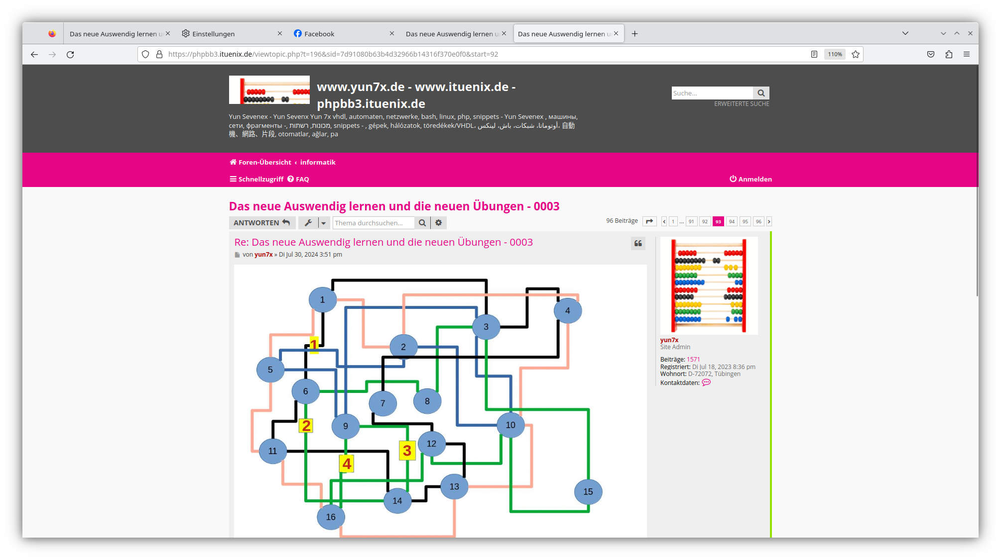The image size is (1001, 560).
Task: Open the Anmelden login link
Action: pyautogui.click(x=751, y=179)
